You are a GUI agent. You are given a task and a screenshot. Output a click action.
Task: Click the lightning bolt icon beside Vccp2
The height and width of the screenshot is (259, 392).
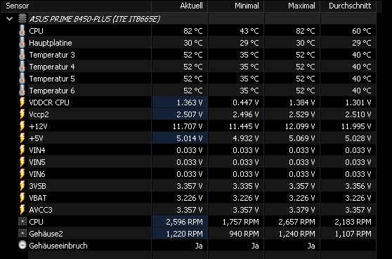tap(22, 114)
